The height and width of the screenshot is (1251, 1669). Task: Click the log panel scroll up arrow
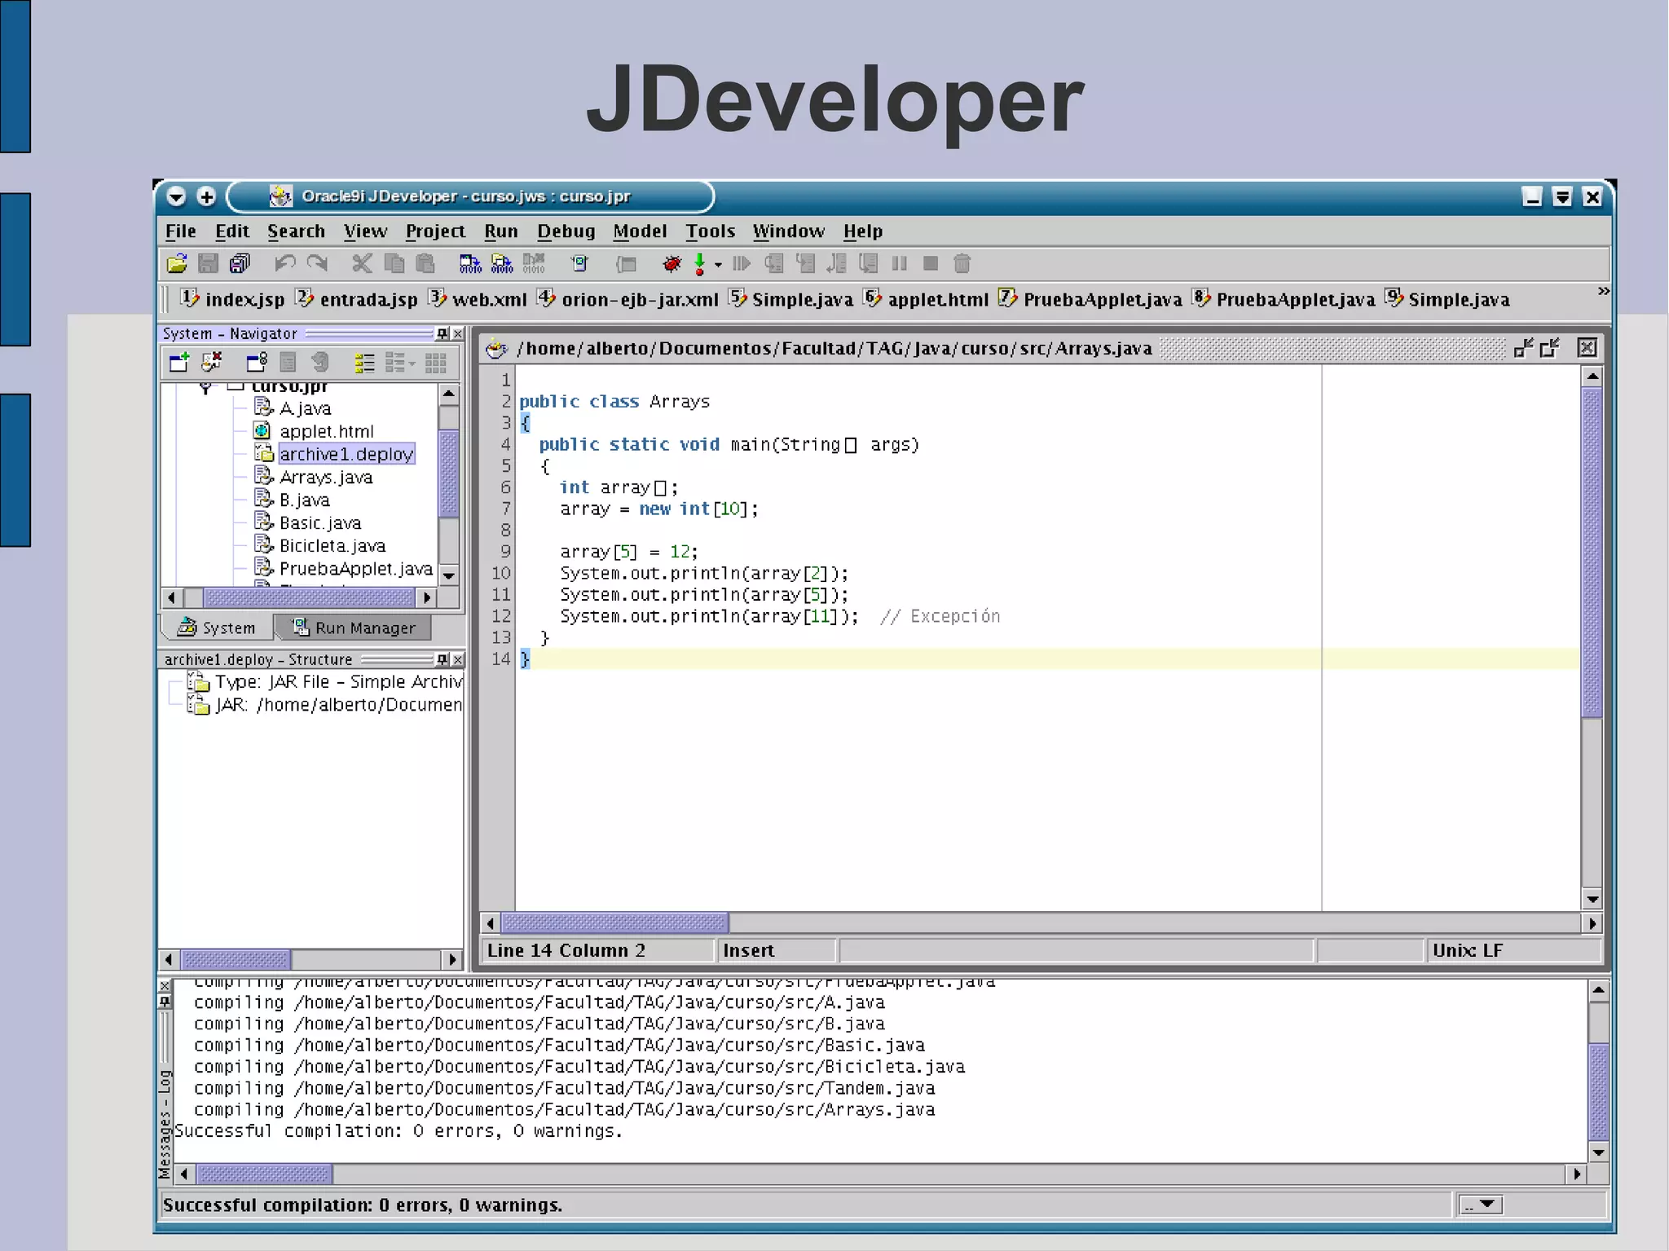(x=1598, y=991)
